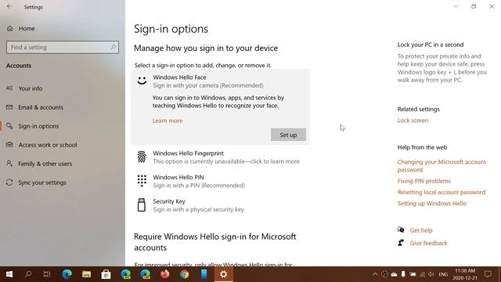Open Changing your Microsoft account password link

click(x=442, y=166)
